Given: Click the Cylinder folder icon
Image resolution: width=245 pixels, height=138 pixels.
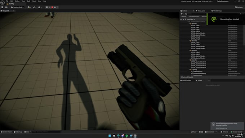Looking at the screenshot, I should (191, 60).
